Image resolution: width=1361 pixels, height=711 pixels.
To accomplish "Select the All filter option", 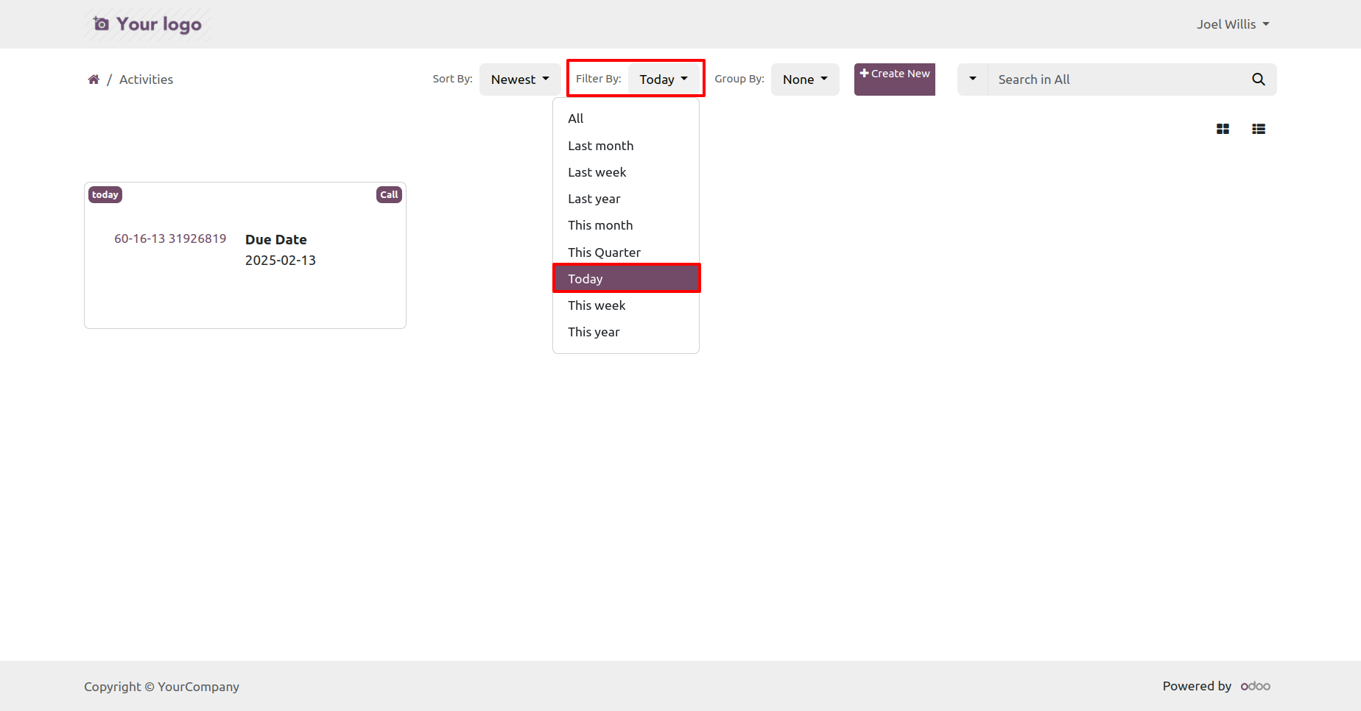I will click(626, 118).
